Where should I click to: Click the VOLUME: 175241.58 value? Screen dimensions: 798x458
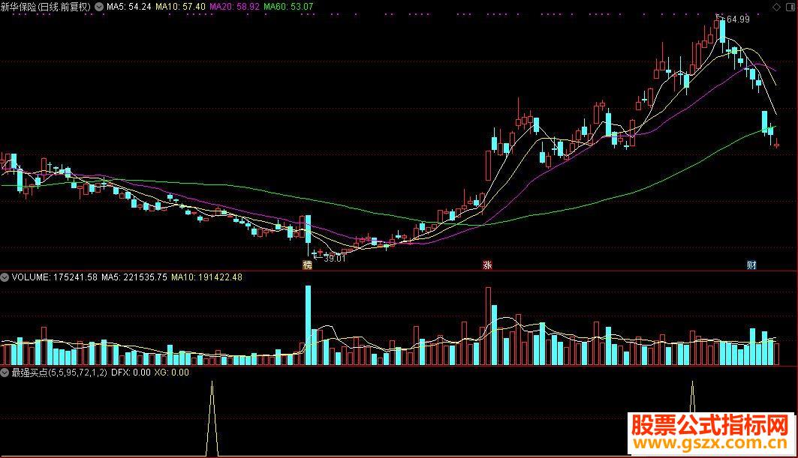(x=54, y=277)
